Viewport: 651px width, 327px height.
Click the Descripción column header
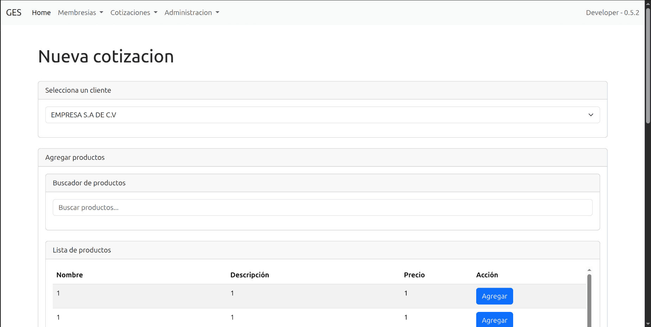[x=249, y=275]
